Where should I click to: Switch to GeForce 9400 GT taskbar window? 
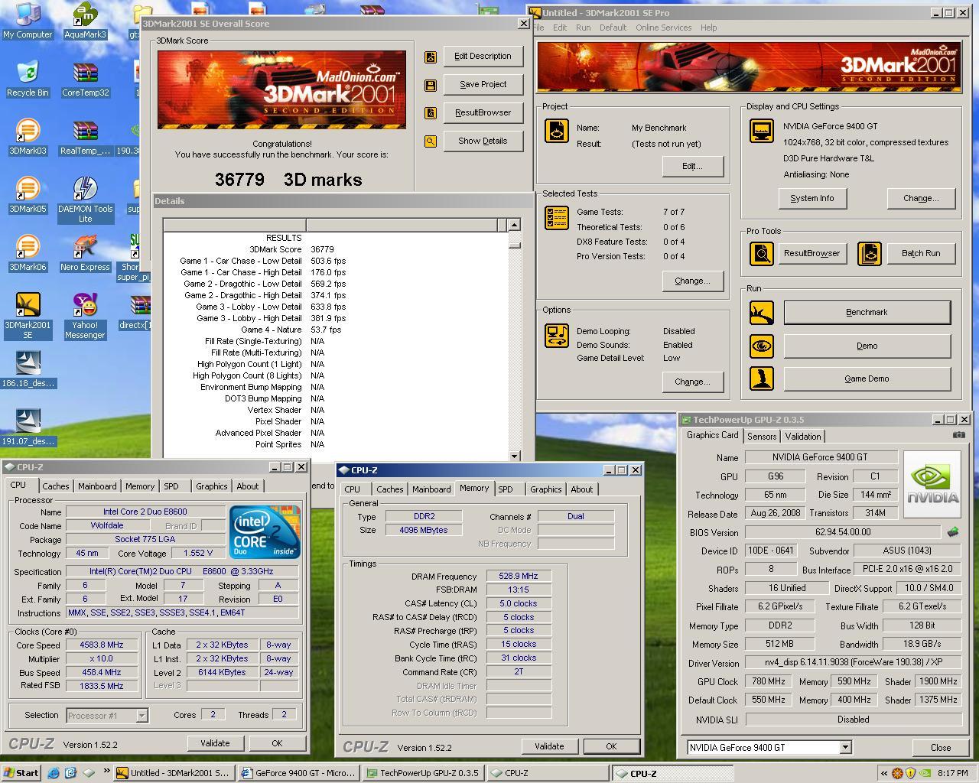299,773
